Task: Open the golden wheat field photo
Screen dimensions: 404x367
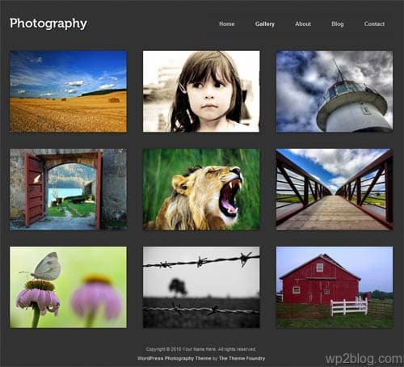Action: 68,91
